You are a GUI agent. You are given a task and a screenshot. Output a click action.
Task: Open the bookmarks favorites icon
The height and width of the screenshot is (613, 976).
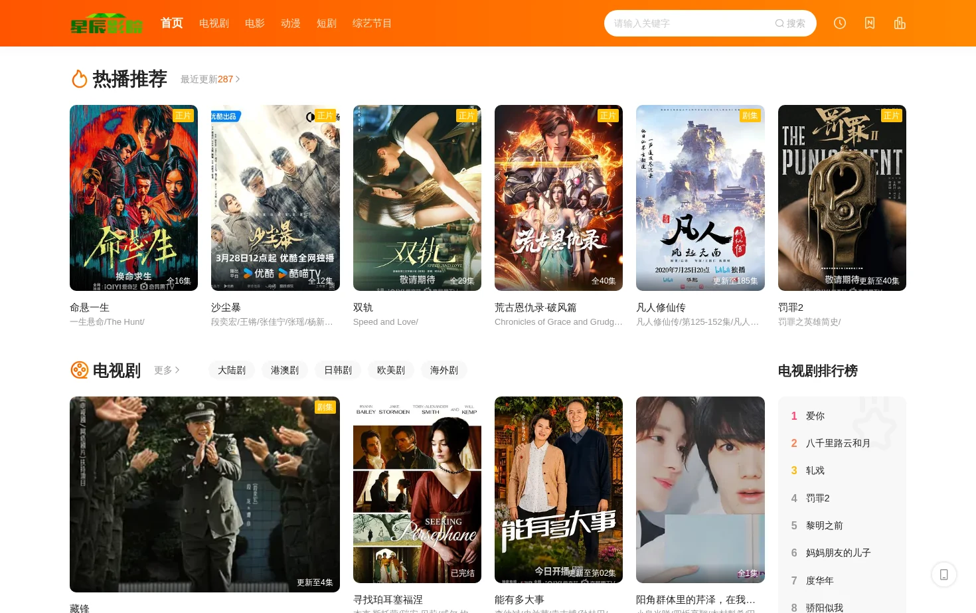(x=870, y=23)
